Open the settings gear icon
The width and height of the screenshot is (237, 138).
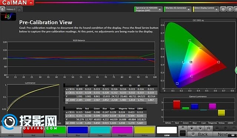coord(223,9)
